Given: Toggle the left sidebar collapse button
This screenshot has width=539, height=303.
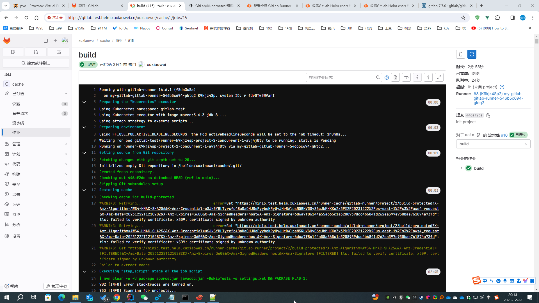Looking at the screenshot, I should coord(46,40).
